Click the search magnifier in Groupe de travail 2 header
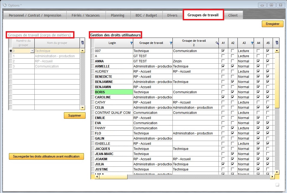This screenshot has width=287, height=193. [217, 43]
